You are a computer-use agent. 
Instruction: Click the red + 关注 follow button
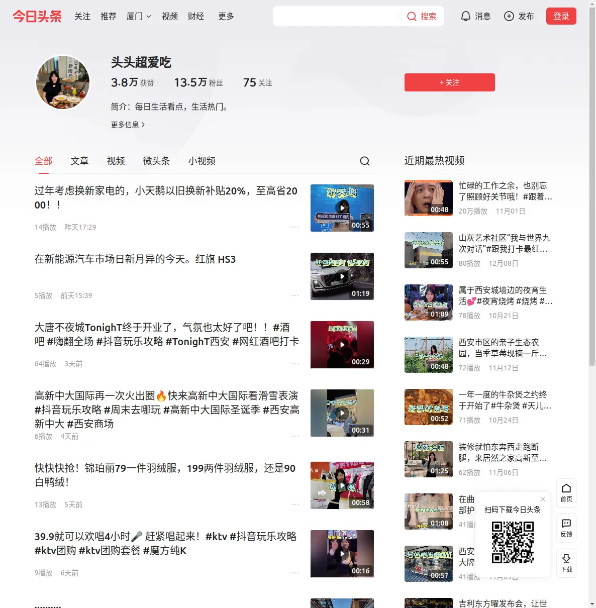[x=450, y=82]
